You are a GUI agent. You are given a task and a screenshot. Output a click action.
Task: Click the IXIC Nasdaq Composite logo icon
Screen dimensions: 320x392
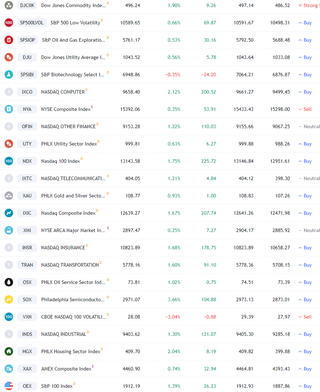click(x=9, y=213)
